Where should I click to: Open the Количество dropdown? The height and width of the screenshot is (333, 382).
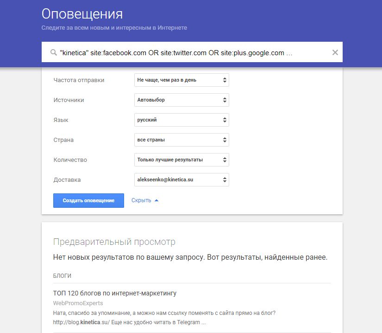pyautogui.click(x=182, y=160)
